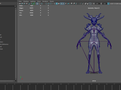
Task: Click the camera Bookmarks icon
Action: point(27,3)
